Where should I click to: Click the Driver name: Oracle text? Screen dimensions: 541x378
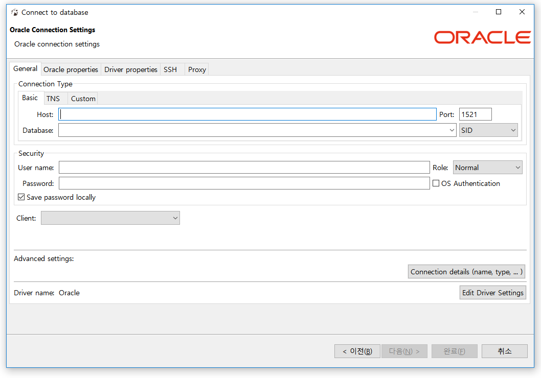click(47, 293)
